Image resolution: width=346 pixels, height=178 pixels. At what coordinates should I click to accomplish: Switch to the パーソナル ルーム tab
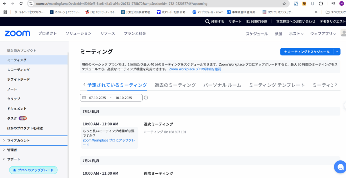point(222,85)
